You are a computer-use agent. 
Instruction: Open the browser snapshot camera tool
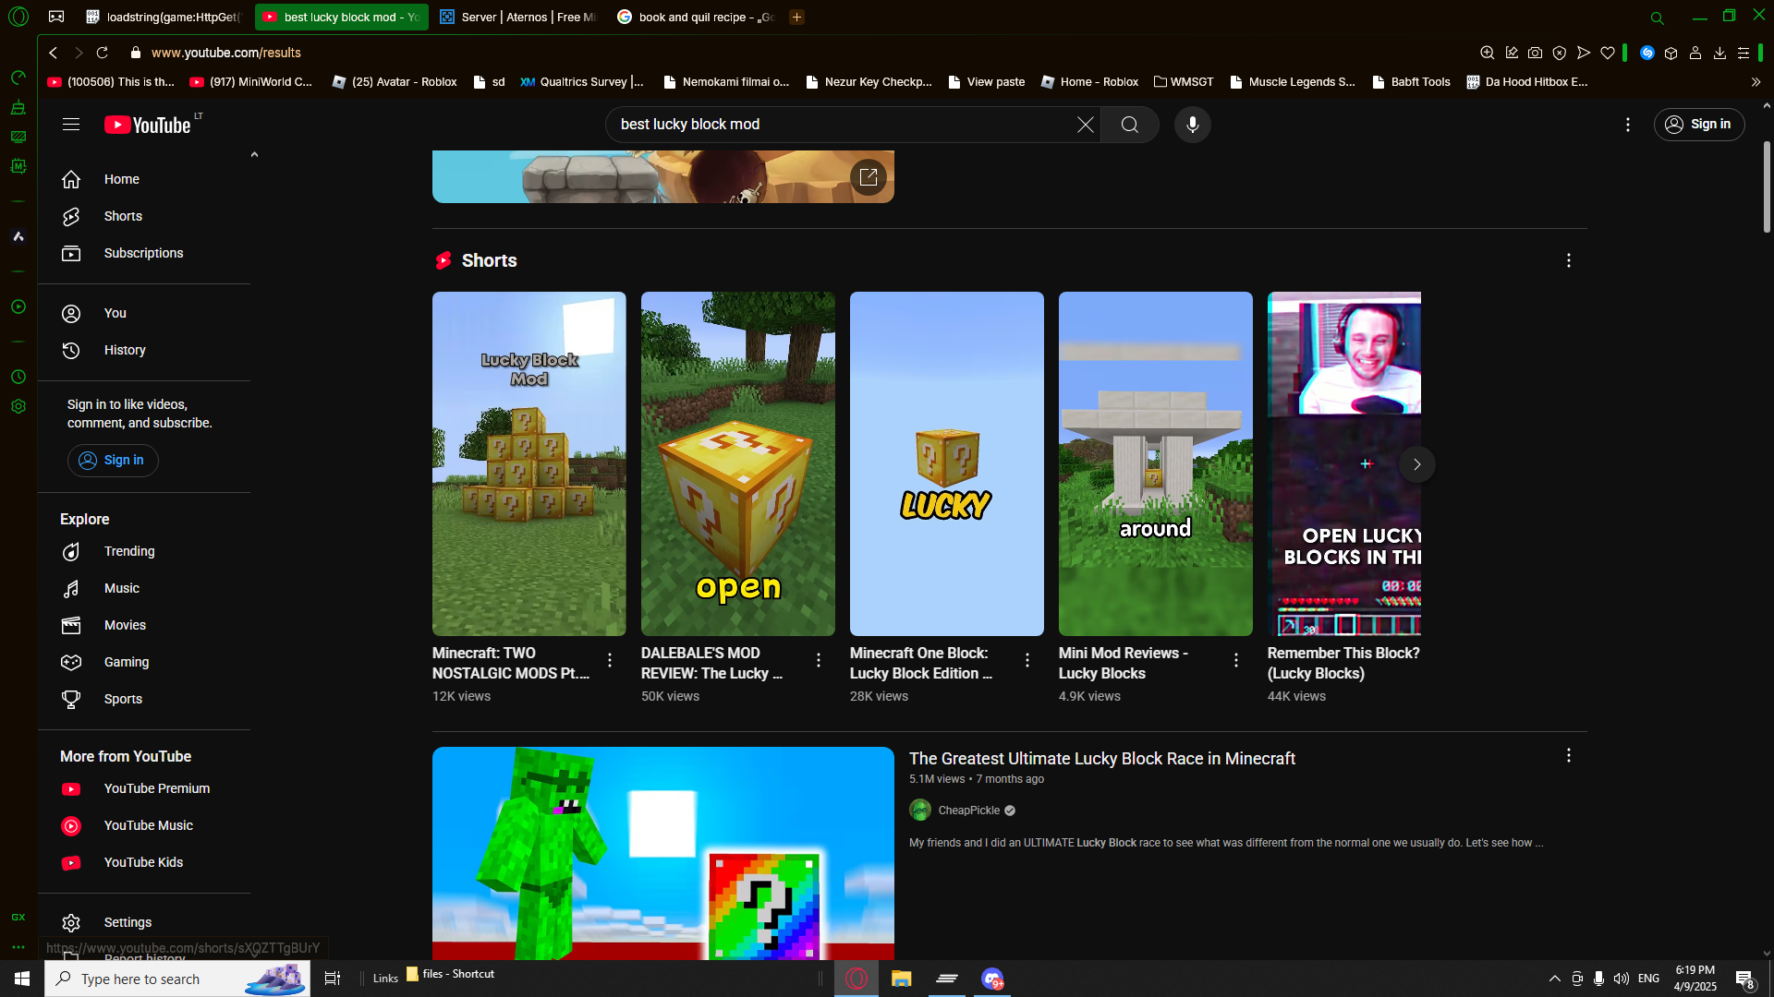point(1535,53)
